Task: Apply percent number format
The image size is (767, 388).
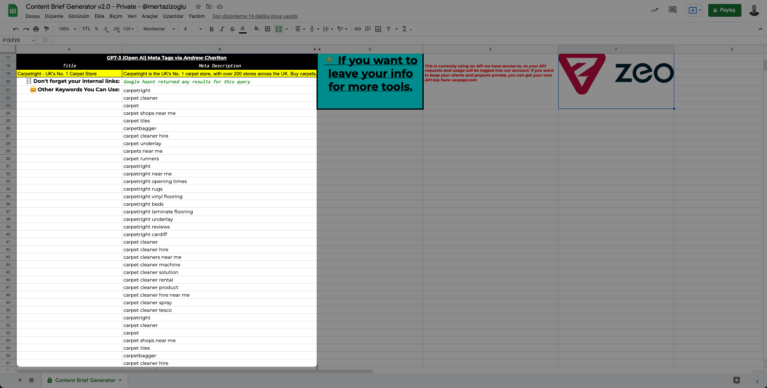Action: pos(97,29)
